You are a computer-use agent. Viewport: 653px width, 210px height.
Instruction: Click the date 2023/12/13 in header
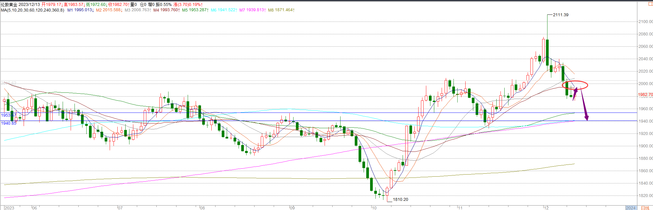(29, 5)
